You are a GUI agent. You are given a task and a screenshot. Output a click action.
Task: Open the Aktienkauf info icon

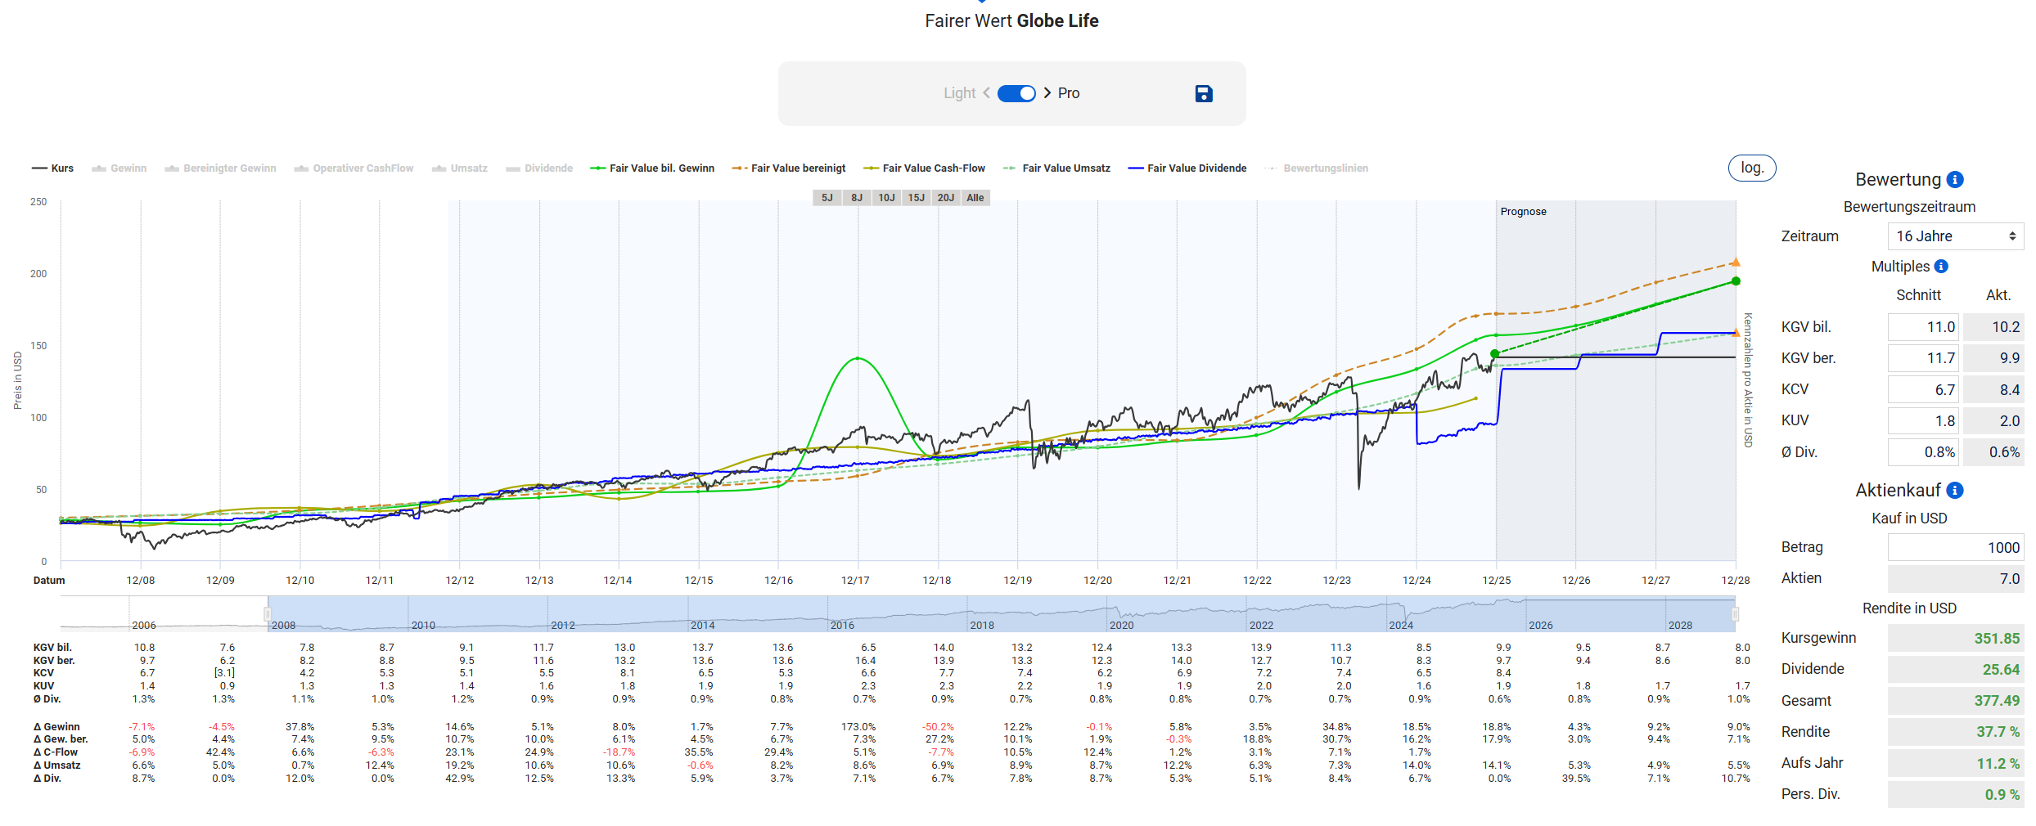pyautogui.click(x=1955, y=491)
